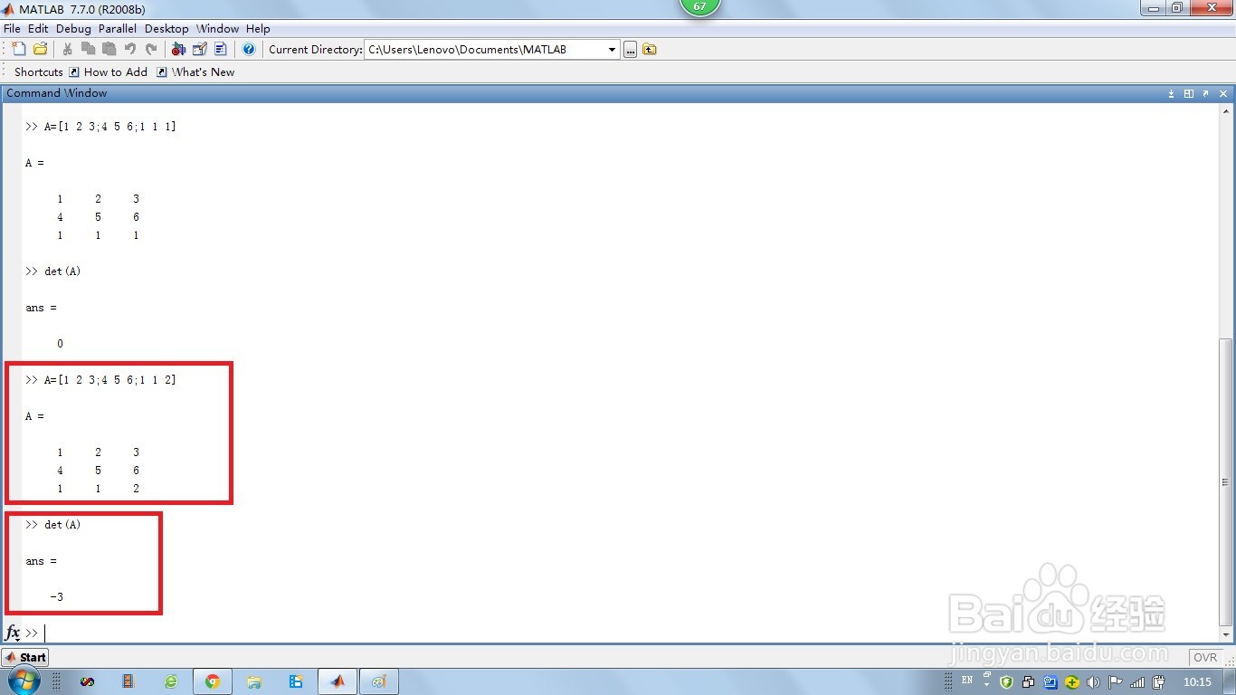This screenshot has width=1236, height=695.
Task: Click the fx function browser icon
Action: click(13, 633)
